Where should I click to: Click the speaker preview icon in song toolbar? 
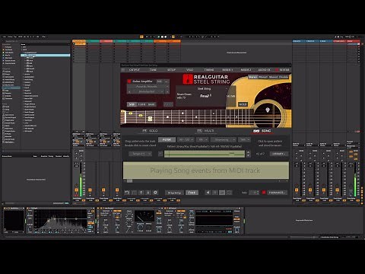[208, 193]
